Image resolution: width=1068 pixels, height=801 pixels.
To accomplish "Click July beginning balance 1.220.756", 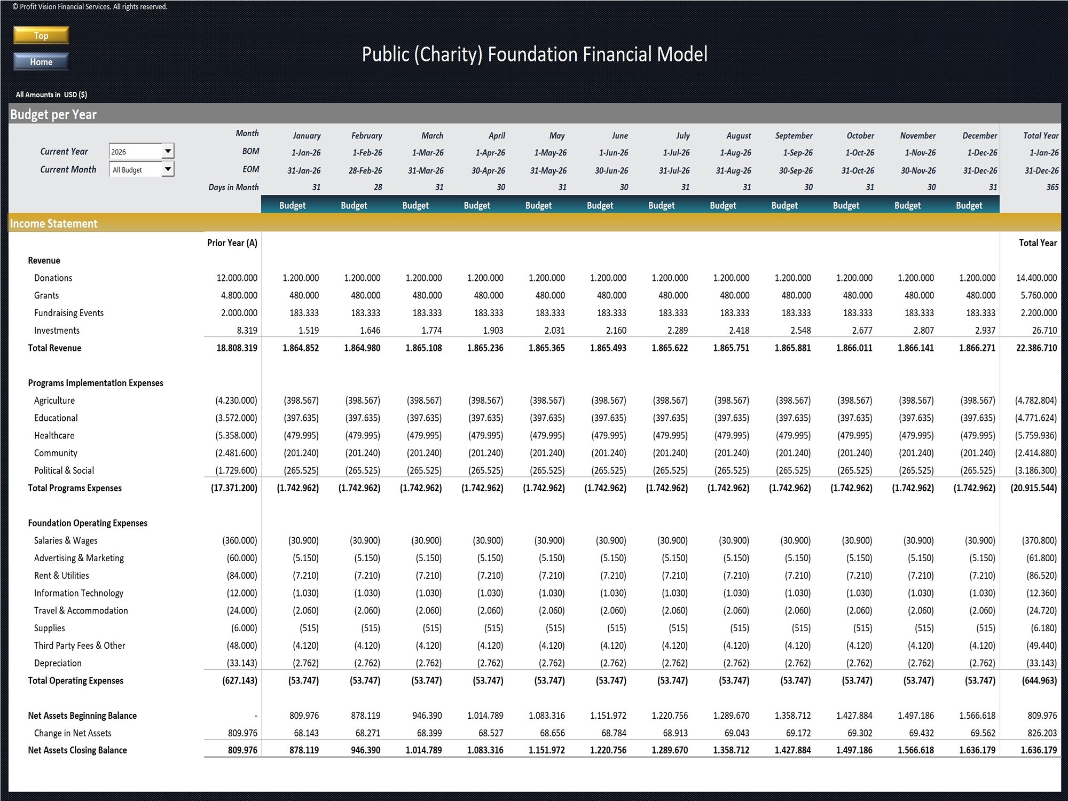I will 670,716.
